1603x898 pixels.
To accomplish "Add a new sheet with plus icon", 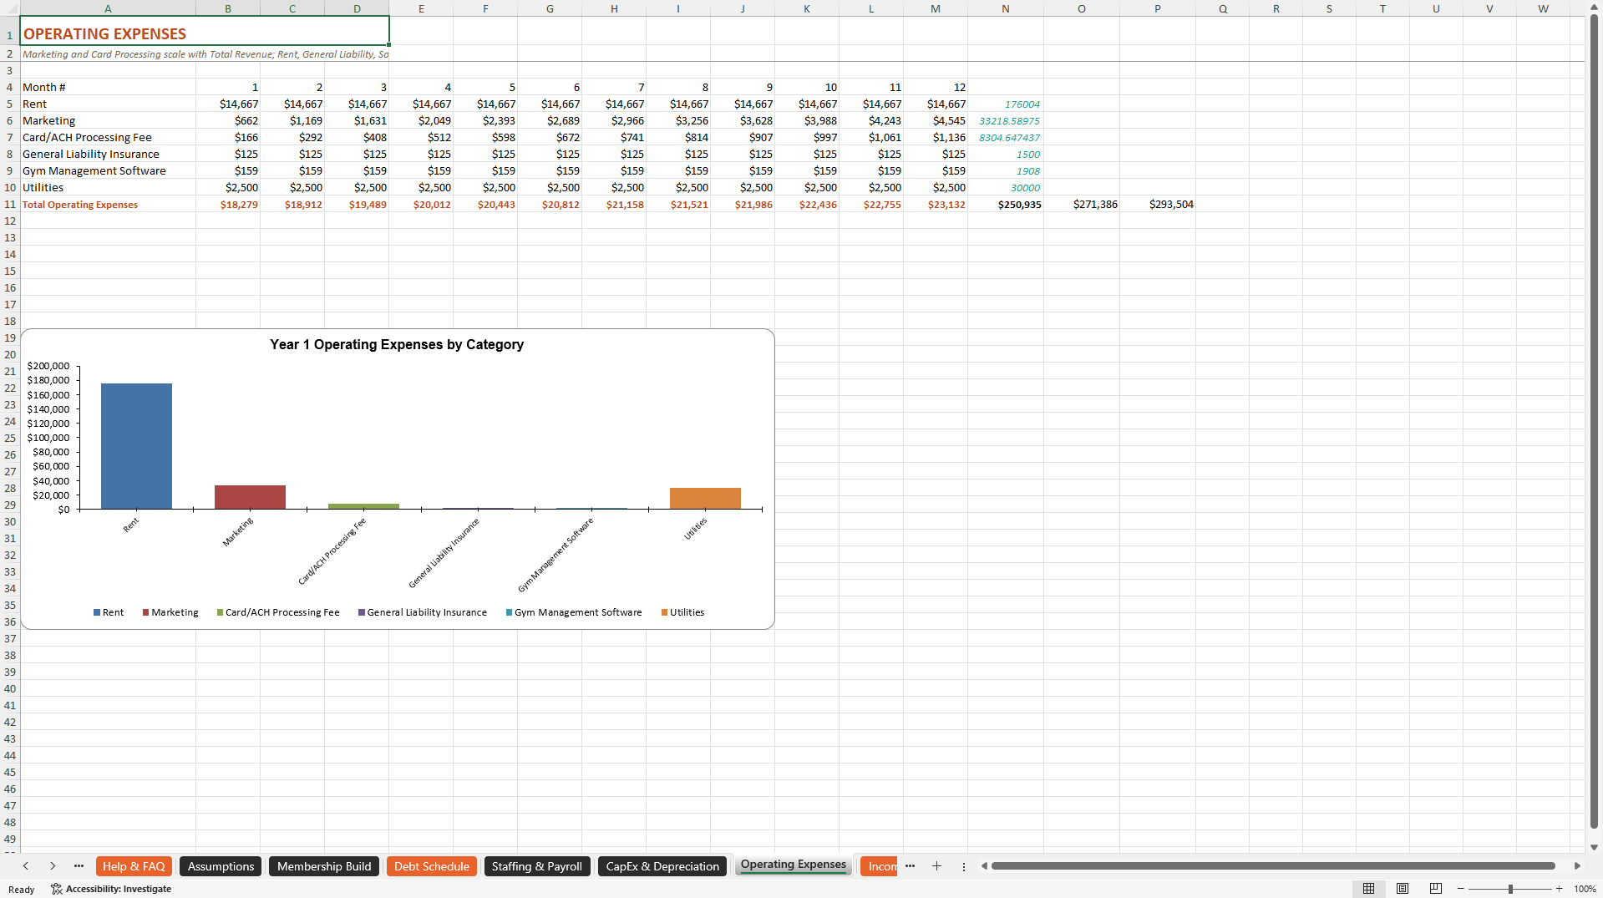I will click(x=936, y=866).
